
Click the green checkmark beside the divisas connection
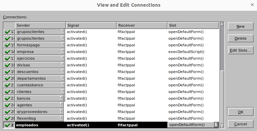(x=7, y=65)
